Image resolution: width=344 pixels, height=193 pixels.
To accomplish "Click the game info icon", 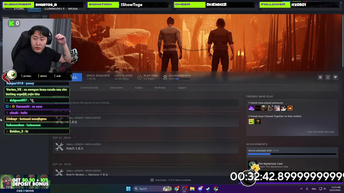I will (x=328, y=77).
